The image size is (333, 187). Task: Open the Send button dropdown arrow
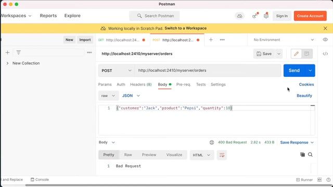coord(310,71)
